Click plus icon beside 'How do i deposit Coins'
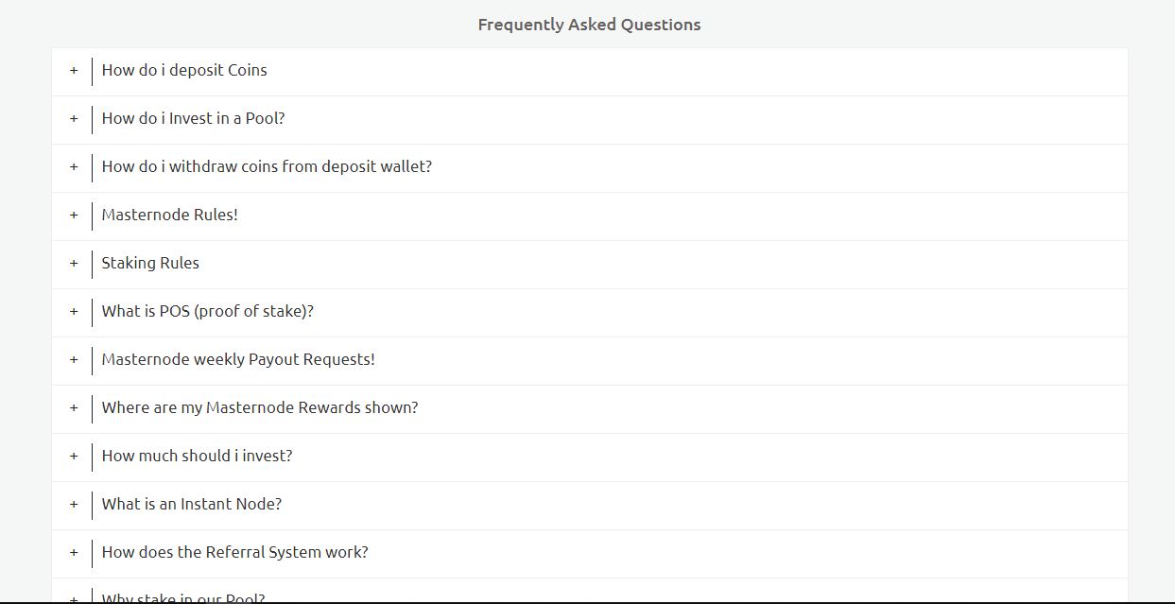1175x604 pixels. 74,71
